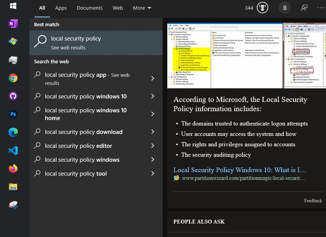Open the More filter dropdown
This screenshot has width=326, height=237.
click(142, 8)
